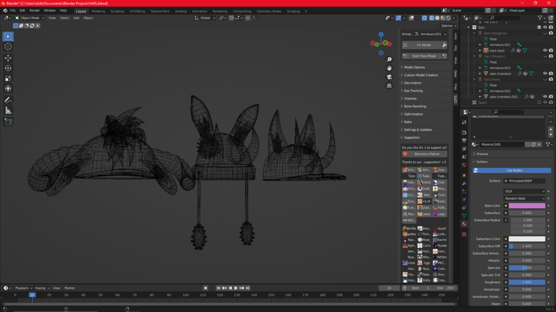Toggle camera view in the viewport
The width and height of the screenshot is (556, 312).
pos(389,77)
